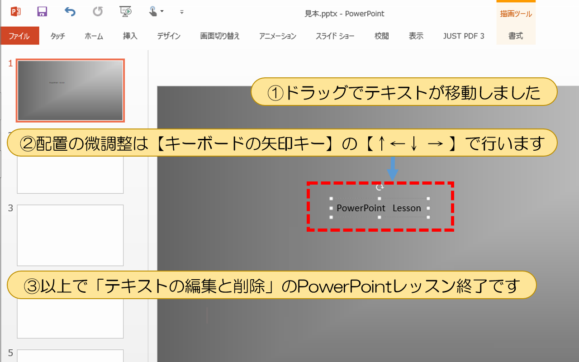Undo the last action
This screenshot has height=362, width=579.
coord(70,12)
